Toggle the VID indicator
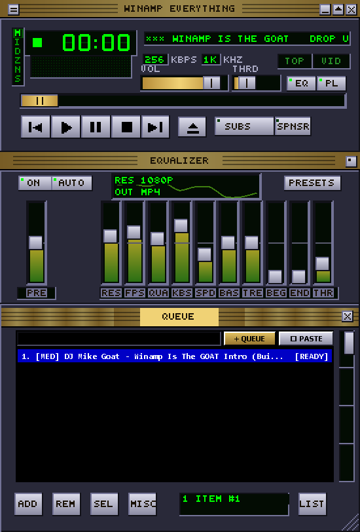The height and width of the screenshot is (532, 360). click(x=331, y=61)
